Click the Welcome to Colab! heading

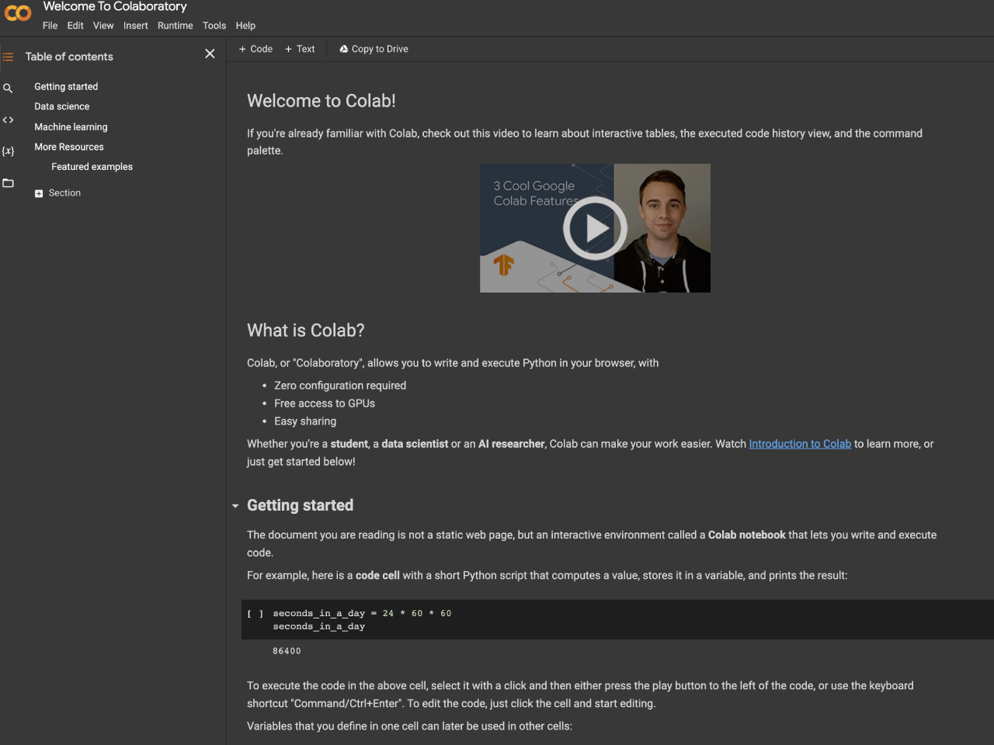[321, 101]
